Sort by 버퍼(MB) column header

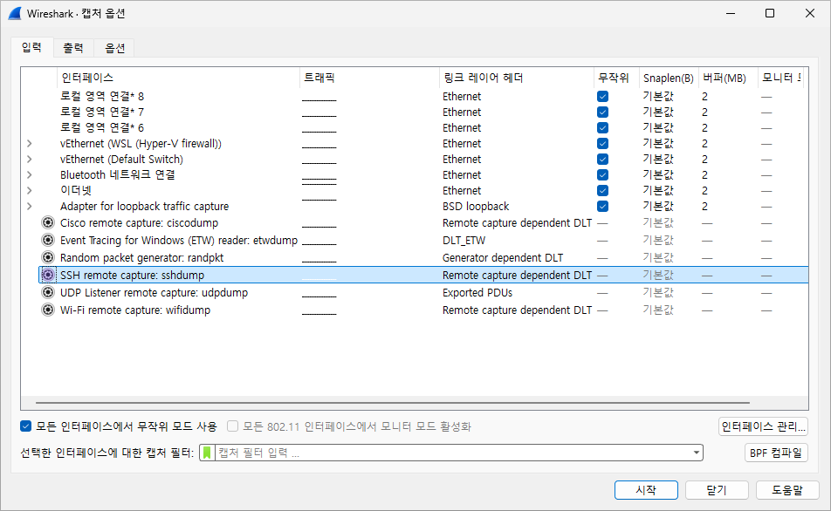[x=728, y=78]
